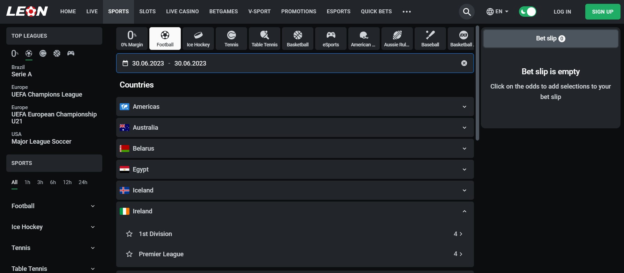Toggle the dark/light theme switch
The height and width of the screenshot is (273, 624).
528,12
